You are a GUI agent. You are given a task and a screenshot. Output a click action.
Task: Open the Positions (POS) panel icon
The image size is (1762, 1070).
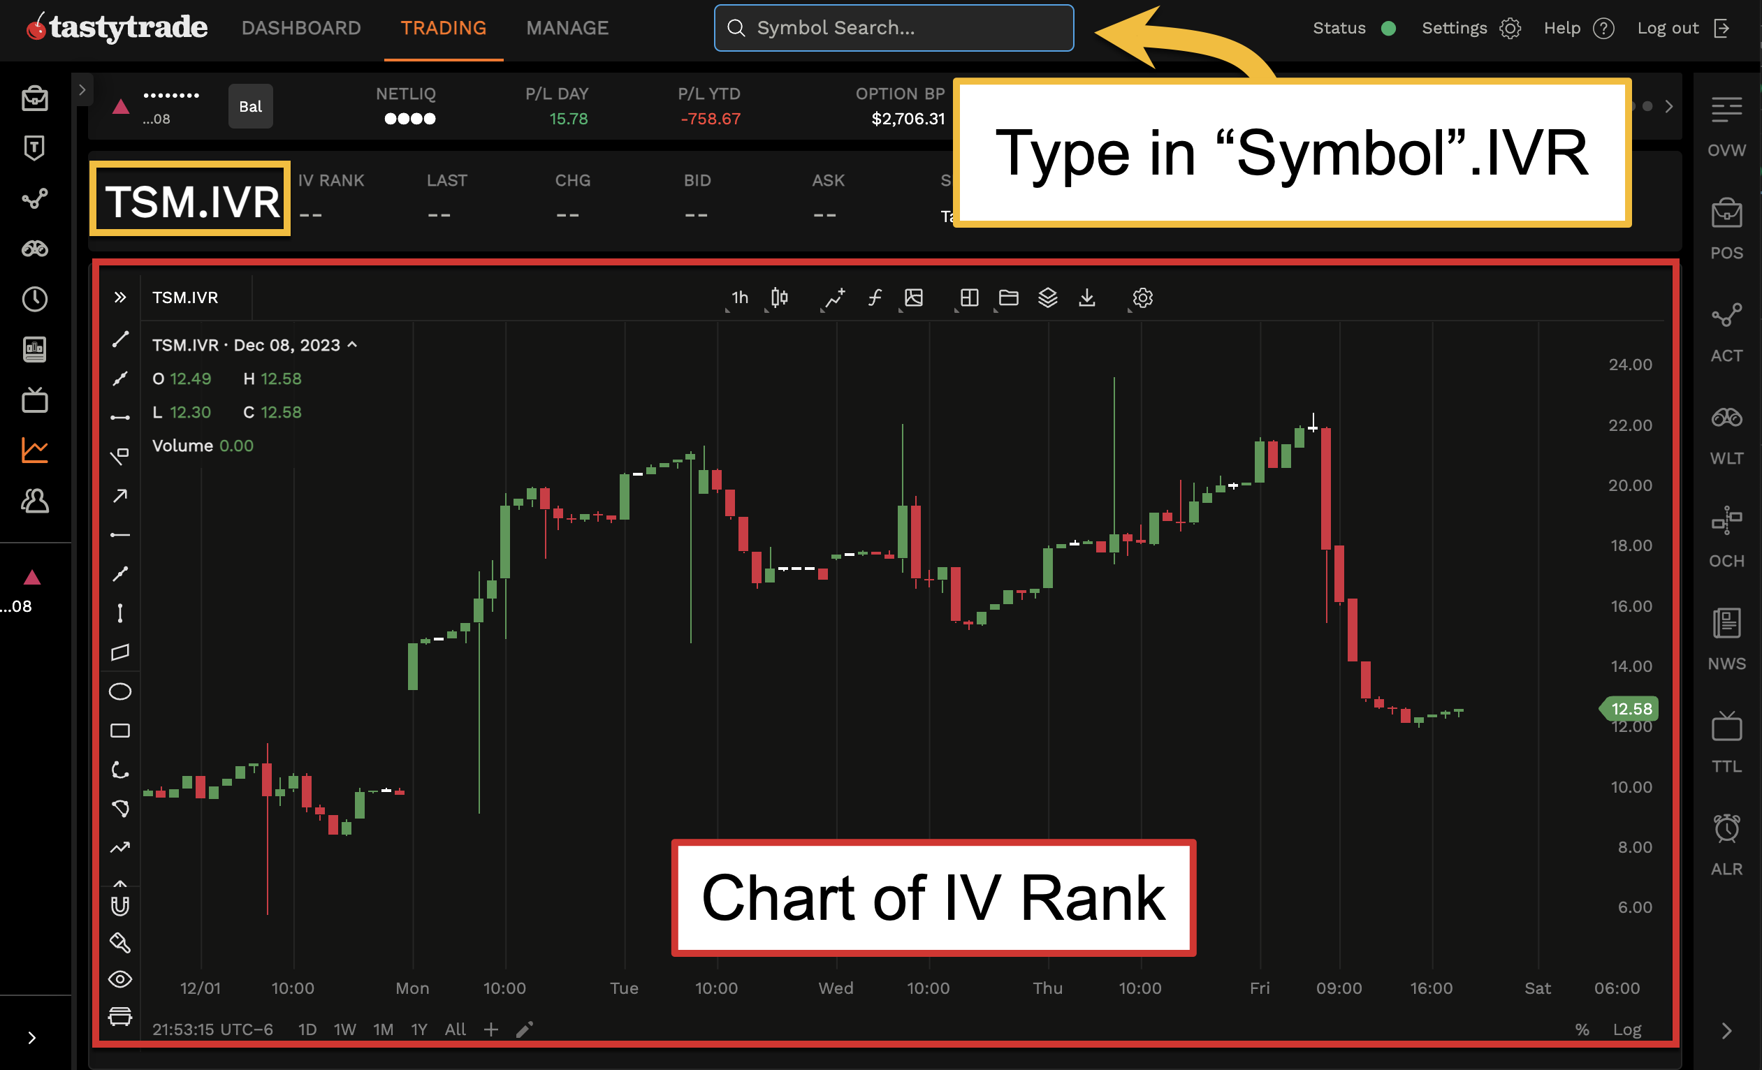(1728, 212)
